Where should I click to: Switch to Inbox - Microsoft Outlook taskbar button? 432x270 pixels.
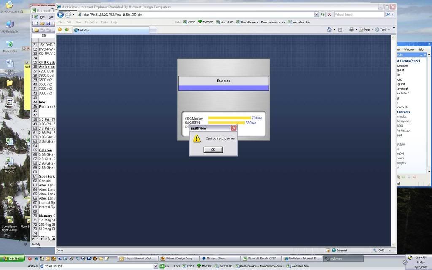[138, 259]
